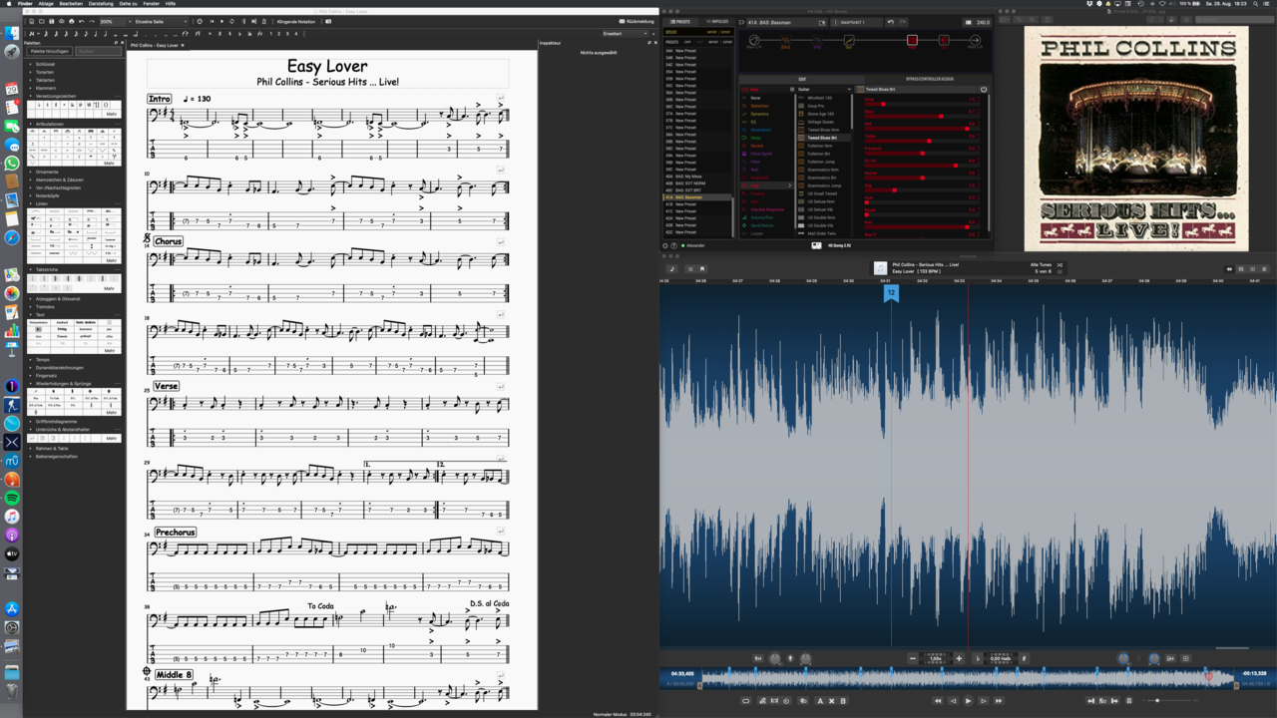
Task: Adjust the Drive parameter slider
Action: 921,104
